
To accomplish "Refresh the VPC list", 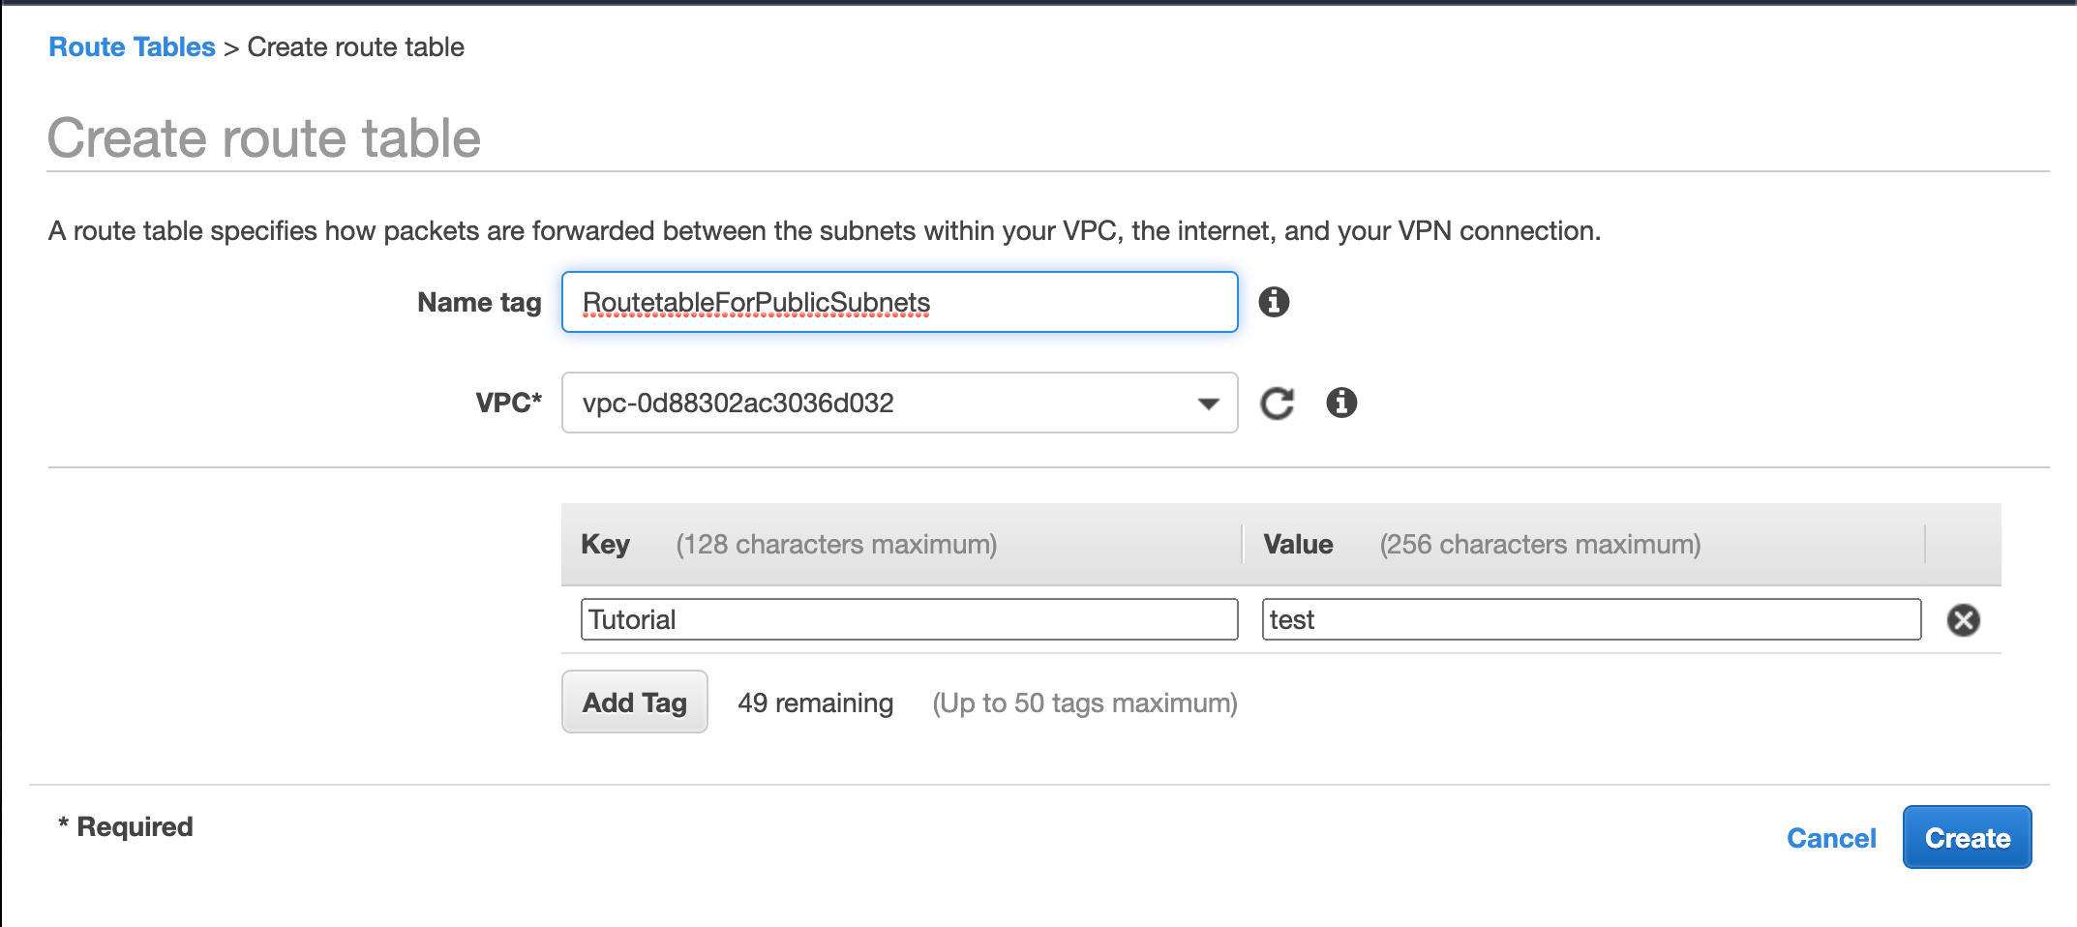I will click(x=1277, y=403).
